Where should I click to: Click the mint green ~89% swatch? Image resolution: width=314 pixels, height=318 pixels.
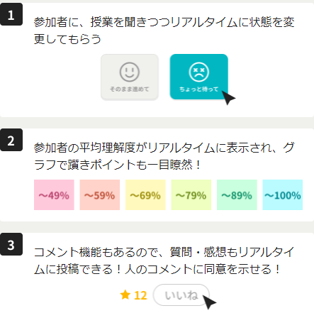pyautogui.click(x=237, y=194)
